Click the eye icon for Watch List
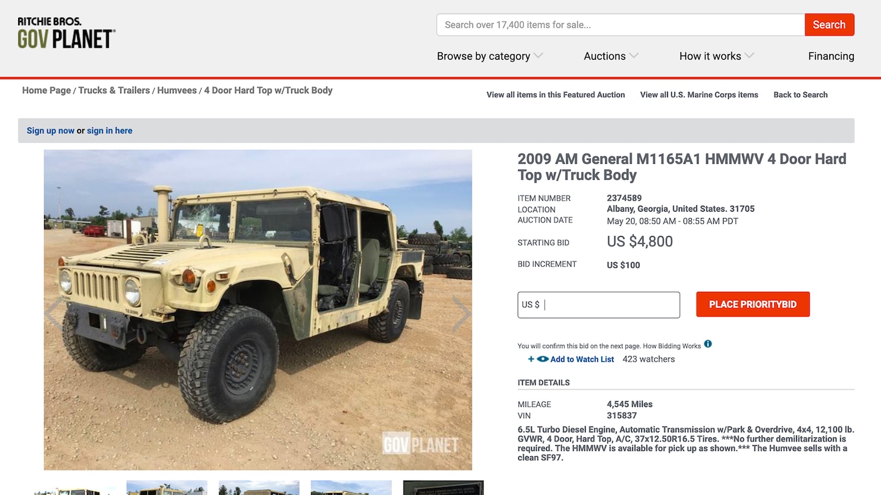881x495 pixels. pos(543,359)
